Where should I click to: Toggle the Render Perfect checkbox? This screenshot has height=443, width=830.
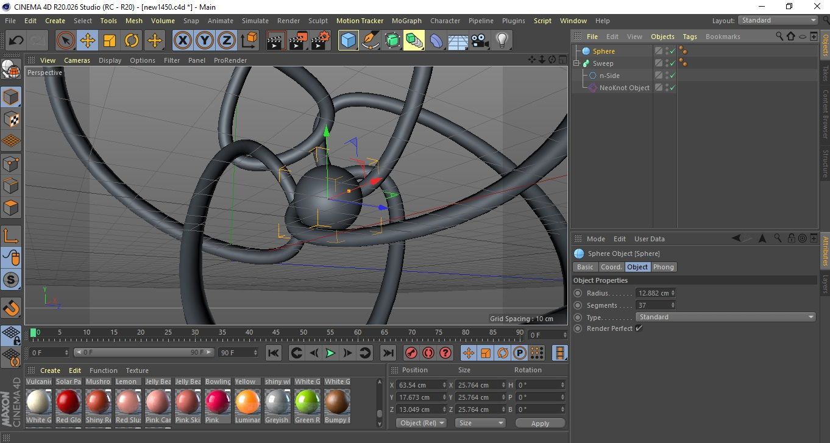coord(639,328)
